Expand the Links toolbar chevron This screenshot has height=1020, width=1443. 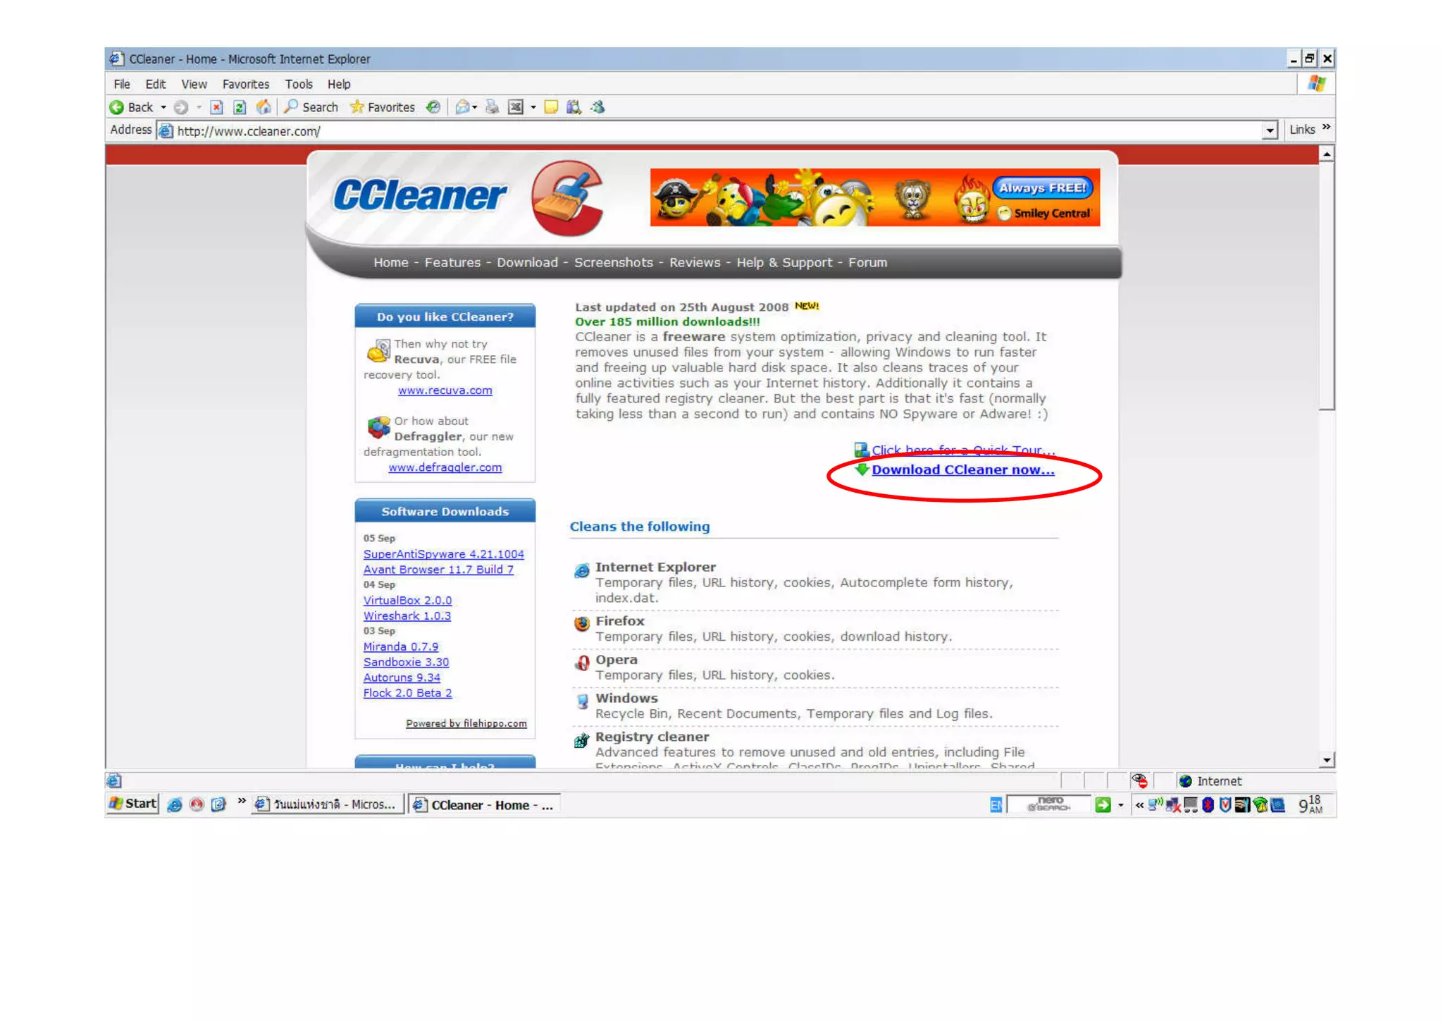click(1326, 128)
